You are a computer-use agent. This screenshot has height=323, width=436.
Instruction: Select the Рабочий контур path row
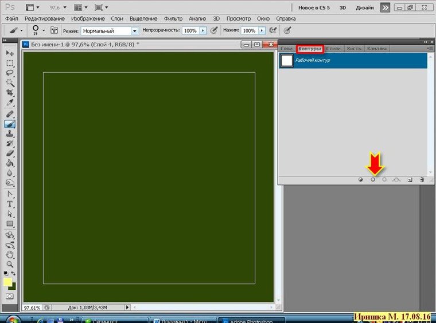[353, 60]
